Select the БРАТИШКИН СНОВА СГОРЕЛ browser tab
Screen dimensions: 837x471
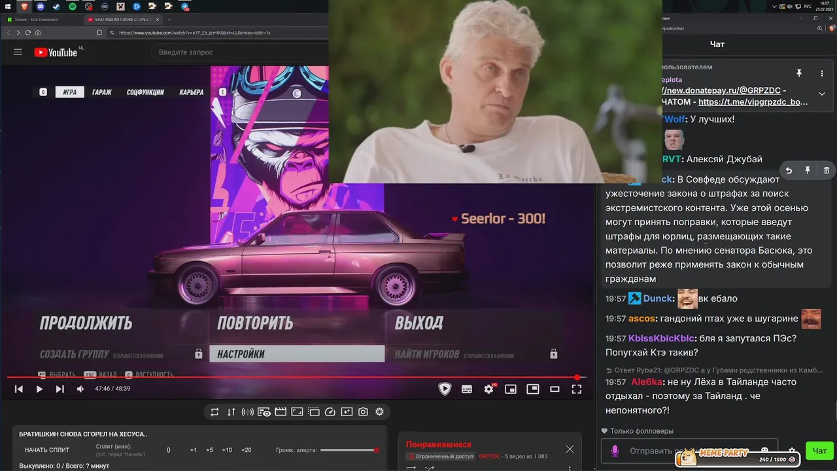123,20
